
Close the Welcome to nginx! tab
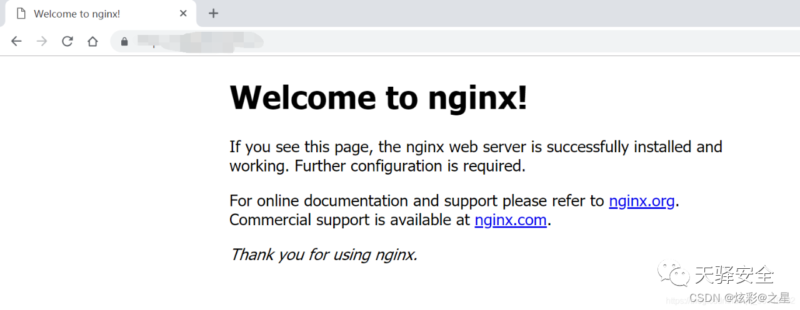[183, 13]
